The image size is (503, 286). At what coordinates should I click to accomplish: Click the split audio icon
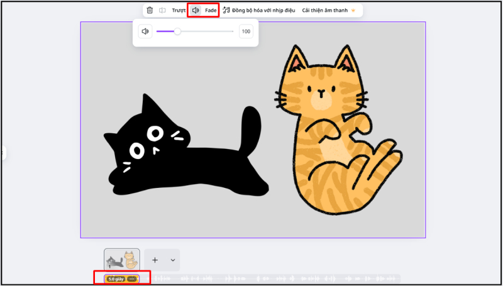click(162, 10)
